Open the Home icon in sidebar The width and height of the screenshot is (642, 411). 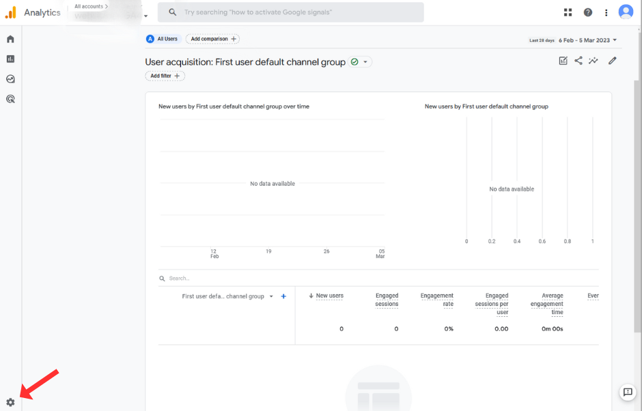11,40
